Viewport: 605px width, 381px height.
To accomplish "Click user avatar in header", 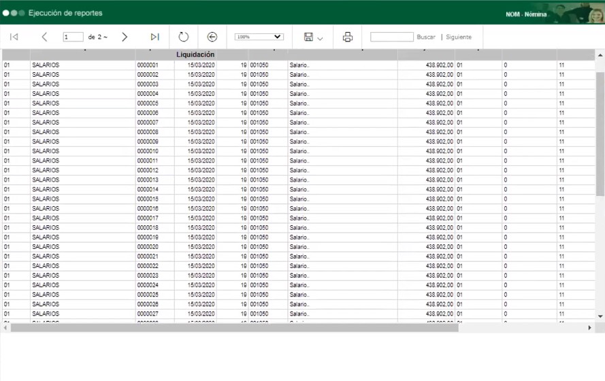I will tap(595, 14).
